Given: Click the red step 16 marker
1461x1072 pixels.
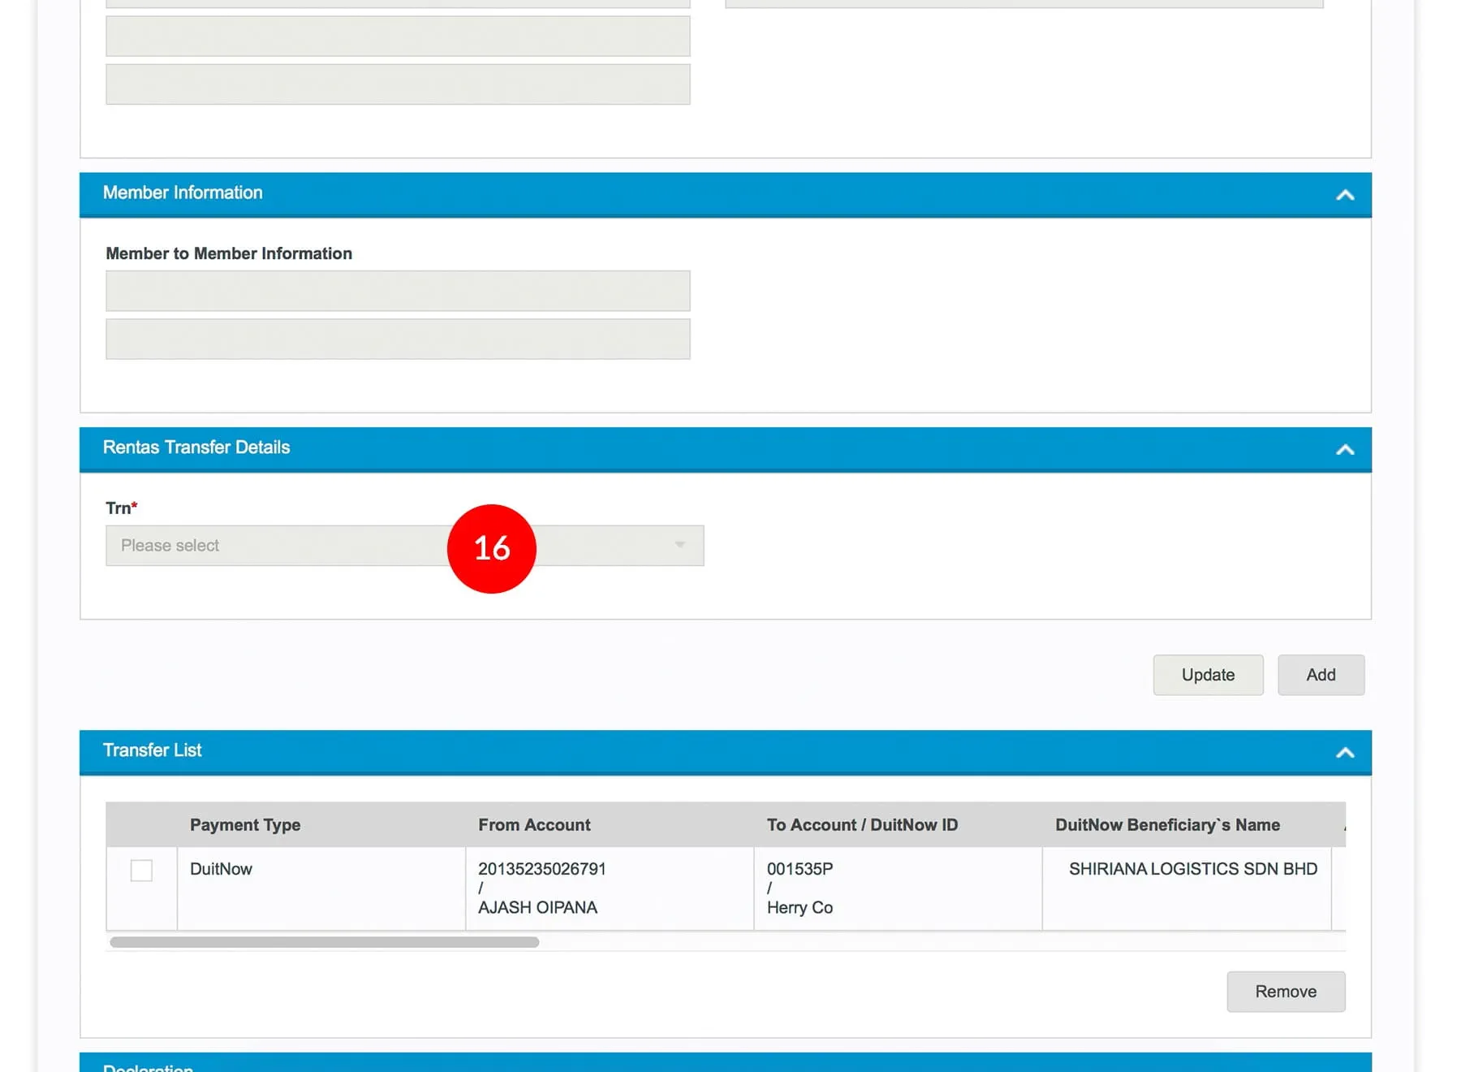Looking at the screenshot, I should click(492, 549).
